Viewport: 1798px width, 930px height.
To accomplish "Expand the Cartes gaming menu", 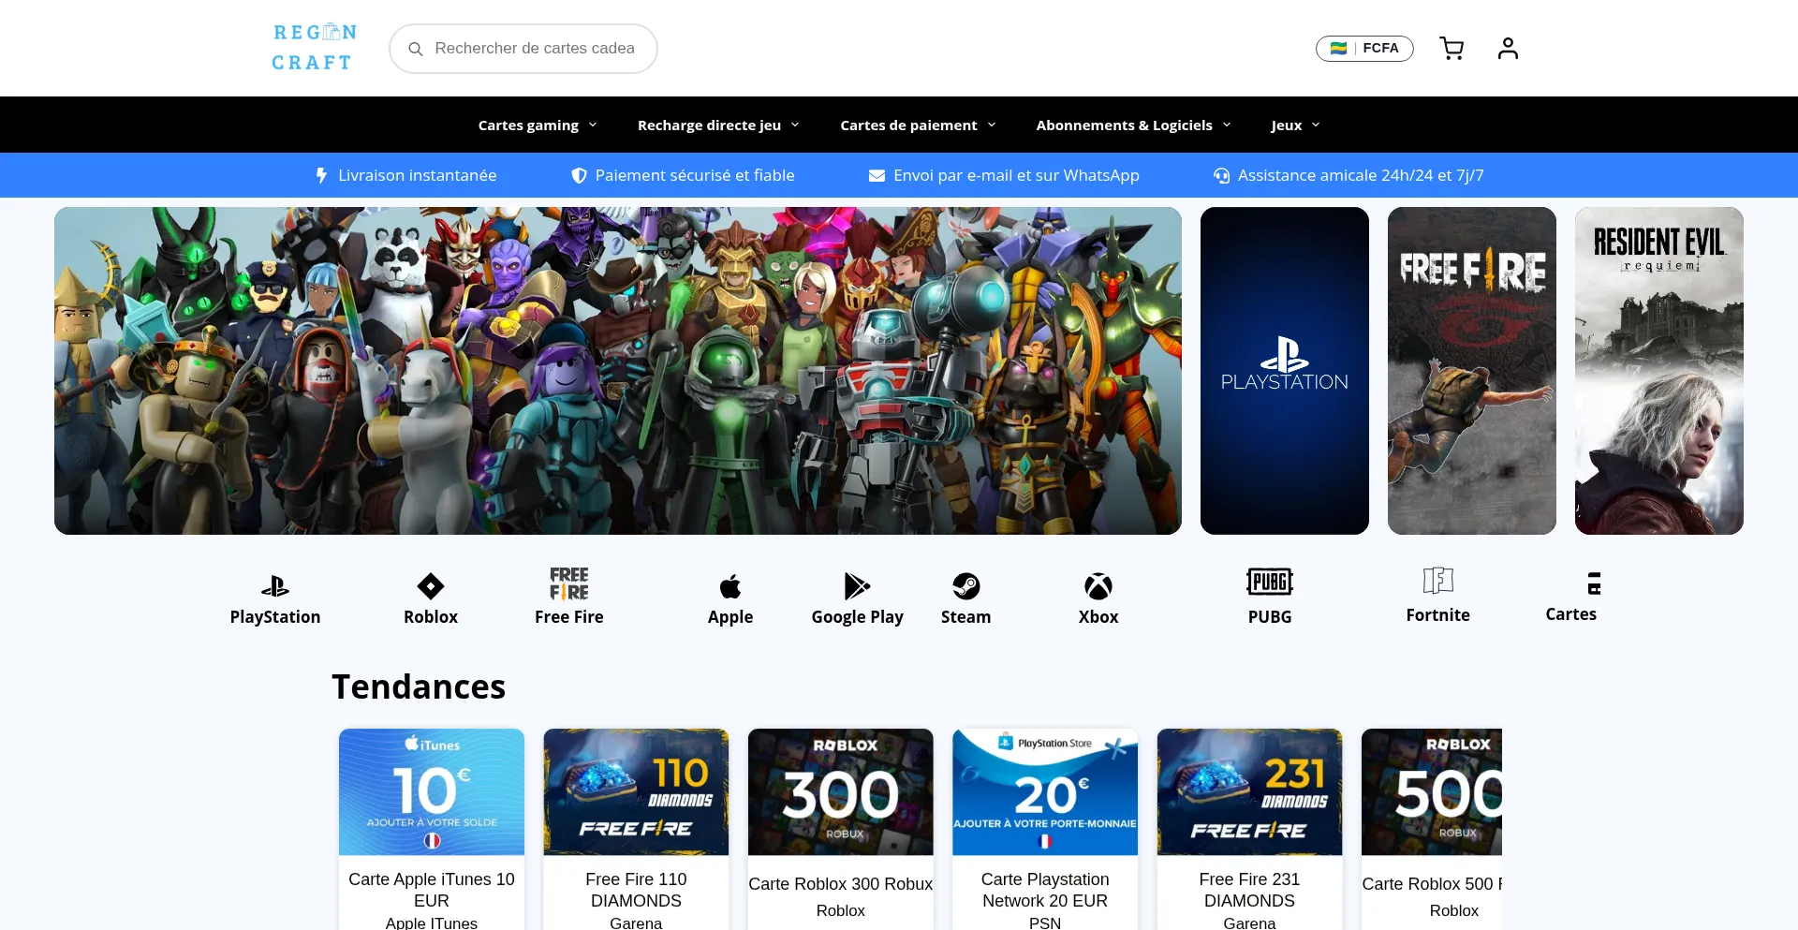I will [538, 125].
